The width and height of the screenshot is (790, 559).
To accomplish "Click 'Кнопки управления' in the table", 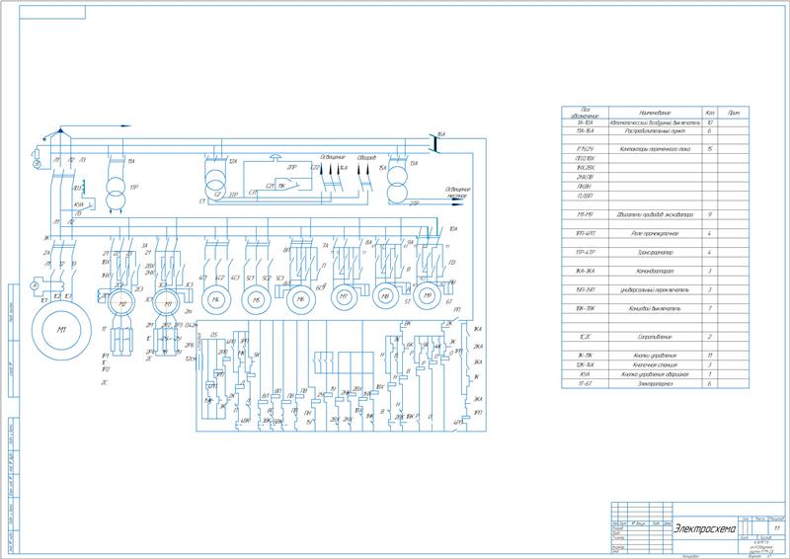I will [655, 356].
